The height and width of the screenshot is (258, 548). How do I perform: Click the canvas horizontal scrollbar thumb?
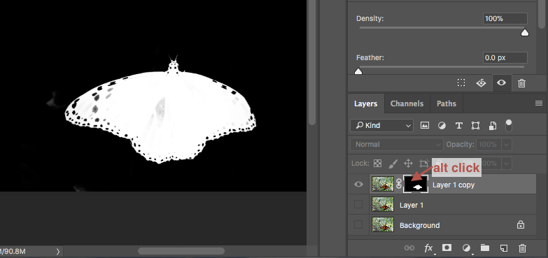tap(181, 251)
